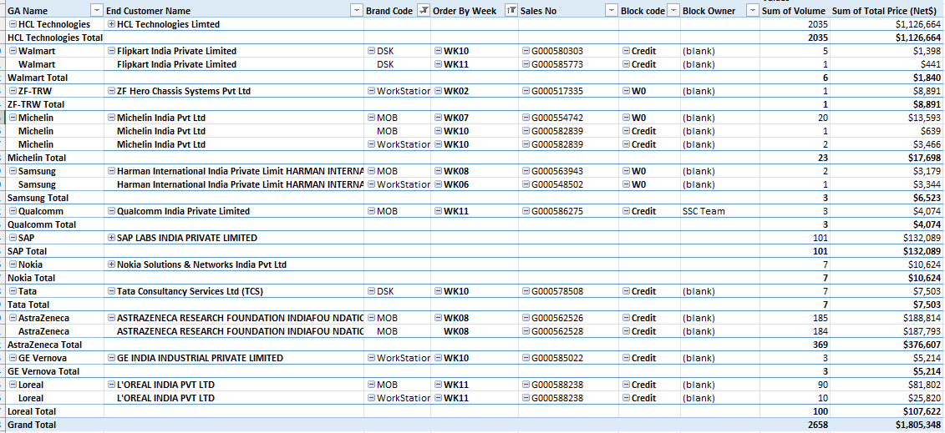Collapse the Qualcomm GA group
The image size is (945, 433).
(13, 211)
